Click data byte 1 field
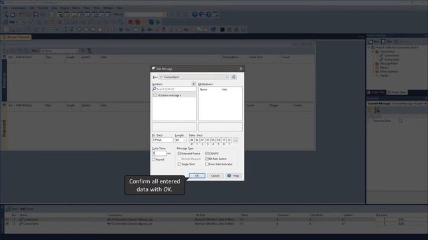Screen dimensions: 428x240 (x=197, y=140)
